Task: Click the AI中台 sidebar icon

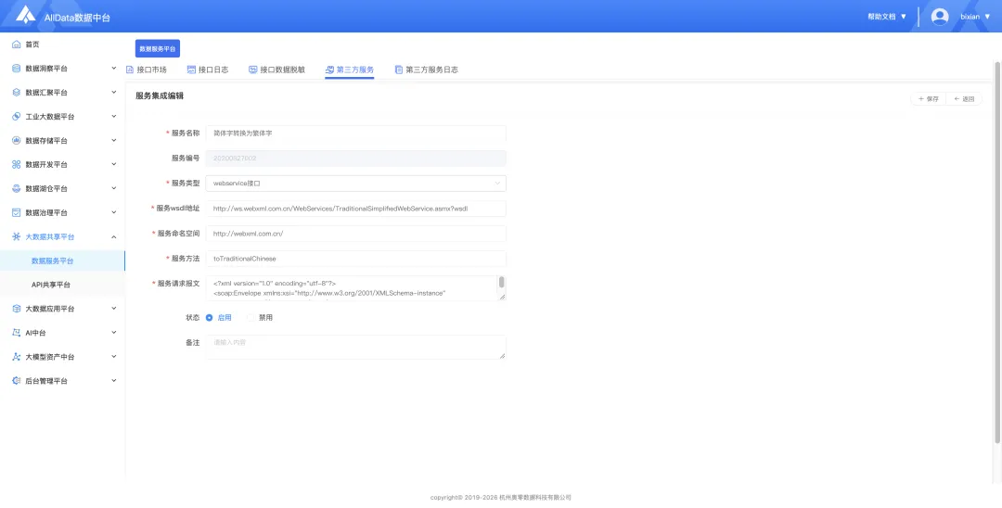Action: [x=17, y=333]
